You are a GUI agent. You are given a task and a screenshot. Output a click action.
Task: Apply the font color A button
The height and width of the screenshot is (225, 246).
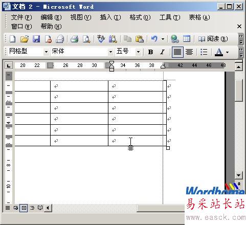tap(219, 52)
